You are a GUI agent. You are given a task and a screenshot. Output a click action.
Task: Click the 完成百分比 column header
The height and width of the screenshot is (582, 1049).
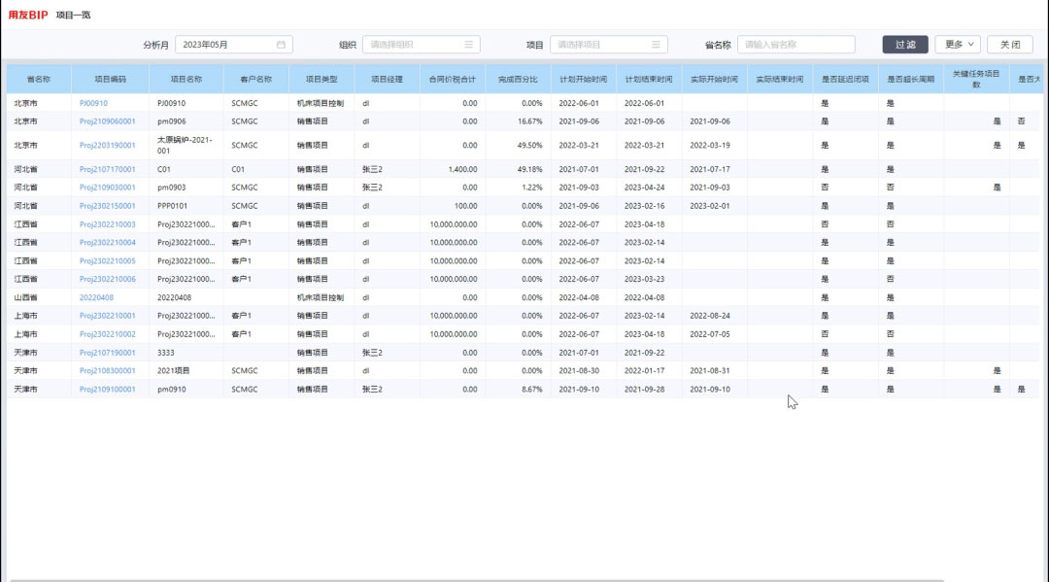pos(518,79)
